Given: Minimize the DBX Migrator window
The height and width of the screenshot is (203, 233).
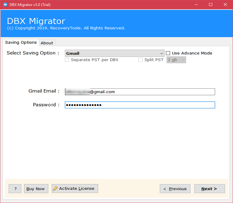Looking at the screenshot, I should click(196, 5).
